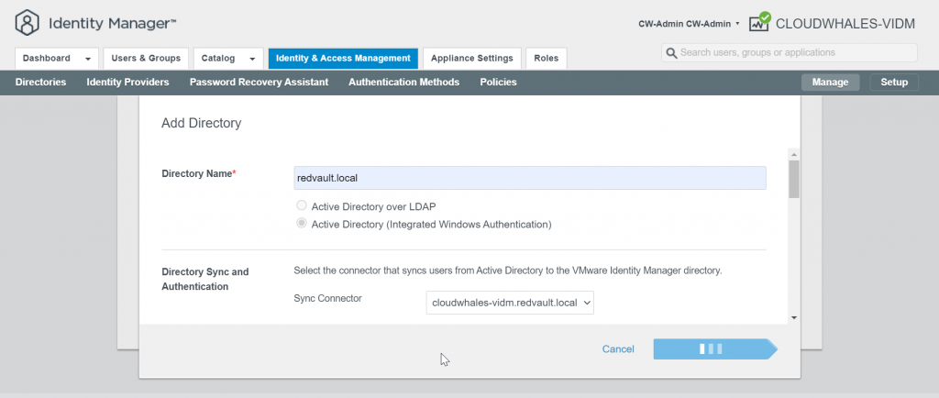Image resolution: width=939 pixels, height=398 pixels.
Task: Click the Manage button
Action: [x=830, y=82]
